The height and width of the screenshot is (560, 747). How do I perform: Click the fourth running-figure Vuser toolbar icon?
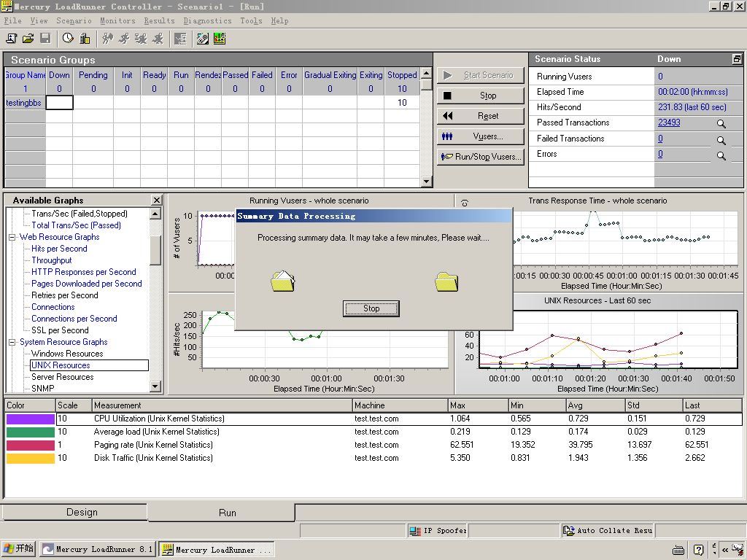coord(158,39)
